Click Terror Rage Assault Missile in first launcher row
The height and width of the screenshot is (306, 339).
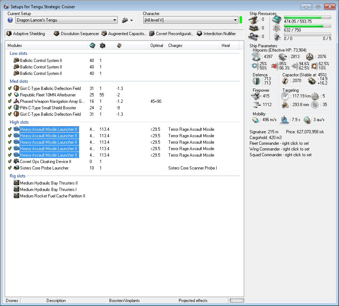coord(191,129)
